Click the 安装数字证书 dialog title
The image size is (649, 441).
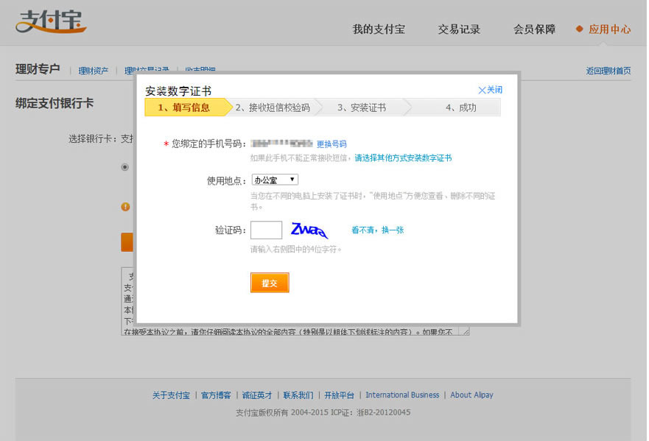tap(178, 91)
